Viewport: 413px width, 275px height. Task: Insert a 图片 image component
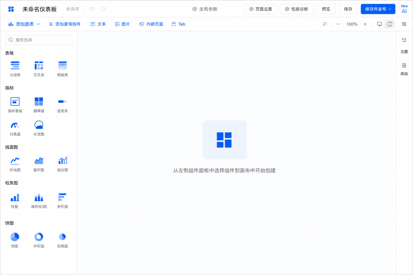[122, 24]
